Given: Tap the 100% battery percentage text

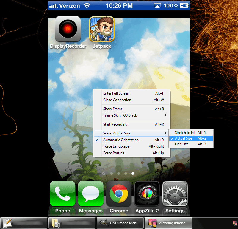Looking at the screenshot, I should point(171,6).
